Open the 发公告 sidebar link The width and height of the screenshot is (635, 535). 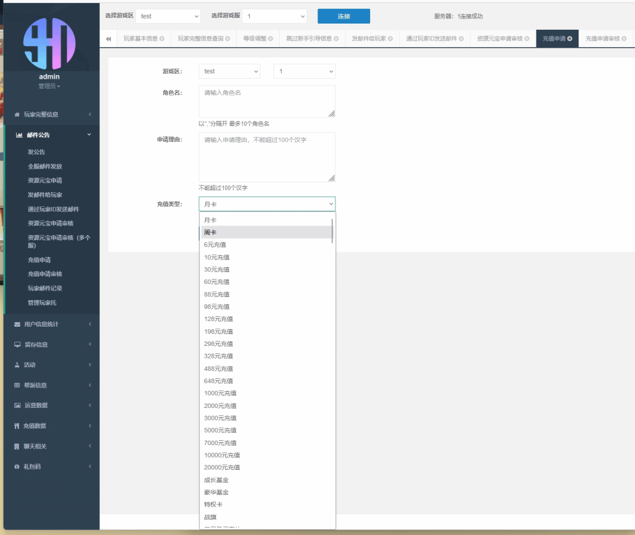(37, 152)
